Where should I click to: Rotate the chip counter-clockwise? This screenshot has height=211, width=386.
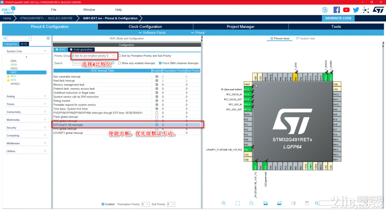[x=279, y=203]
